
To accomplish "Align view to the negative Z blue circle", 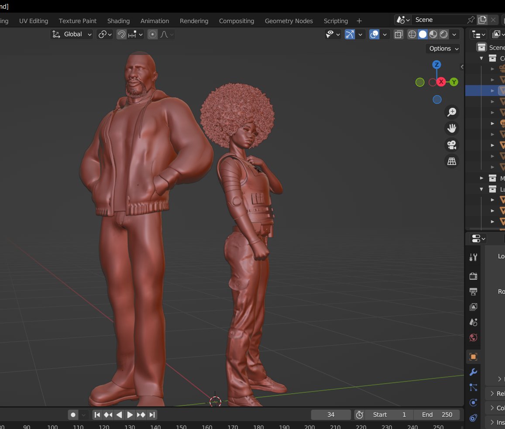I will tap(437, 100).
